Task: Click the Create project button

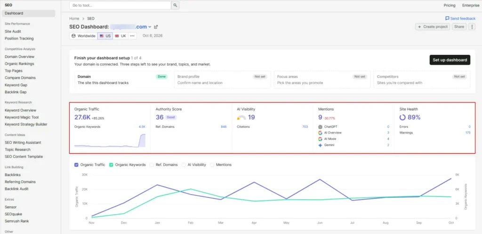Action: pyautogui.click(x=433, y=27)
